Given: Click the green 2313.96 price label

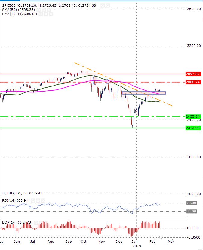Looking at the screenshot, I should (193, 128).
